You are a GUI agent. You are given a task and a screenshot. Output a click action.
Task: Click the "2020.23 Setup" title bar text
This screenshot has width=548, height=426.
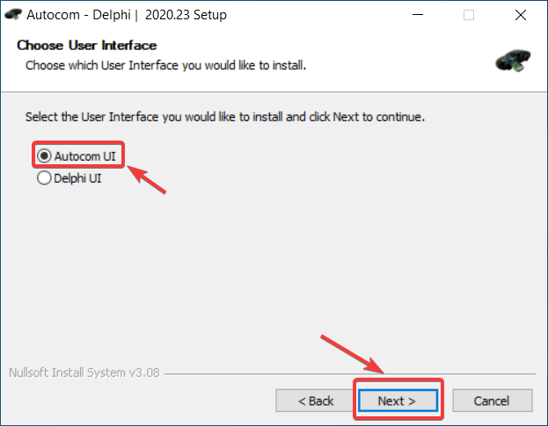[x=184, y=15]
